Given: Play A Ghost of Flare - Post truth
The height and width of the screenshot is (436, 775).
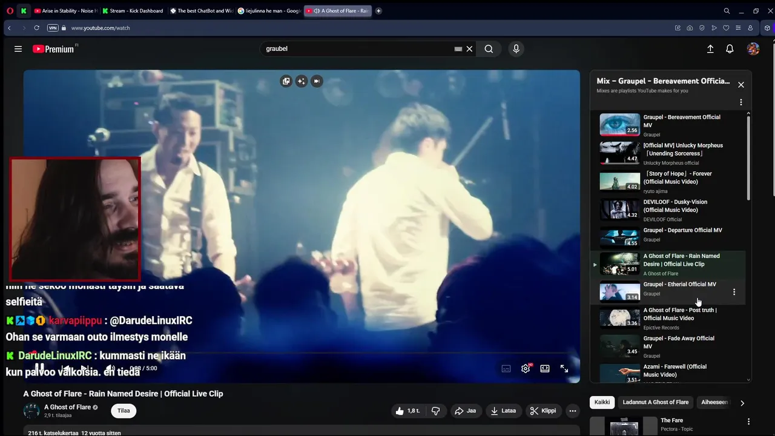Looking at the screenshot, I should pyautogui.click(x=668, y=318).
